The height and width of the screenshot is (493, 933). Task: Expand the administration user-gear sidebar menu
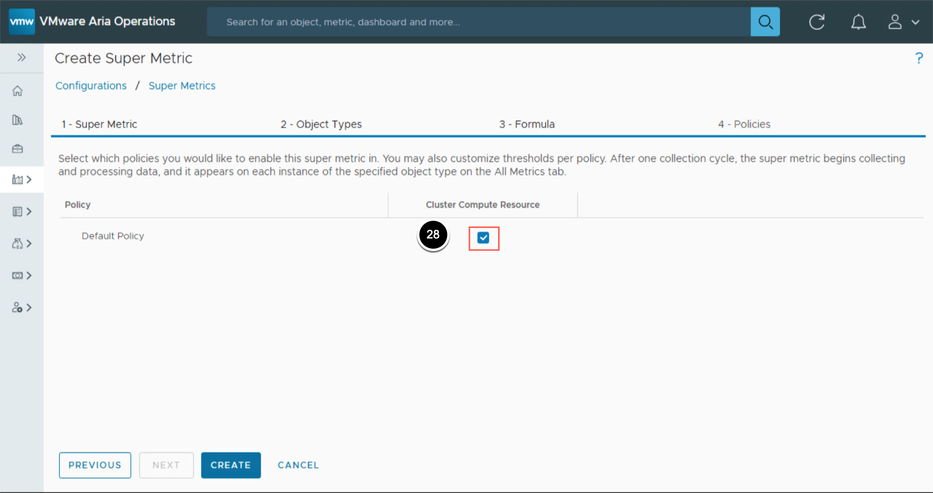22,307
